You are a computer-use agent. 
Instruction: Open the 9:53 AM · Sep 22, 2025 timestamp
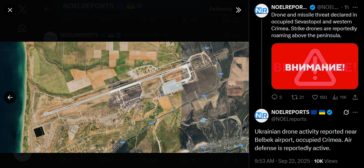pyautogui.click(x=282, y=161)
